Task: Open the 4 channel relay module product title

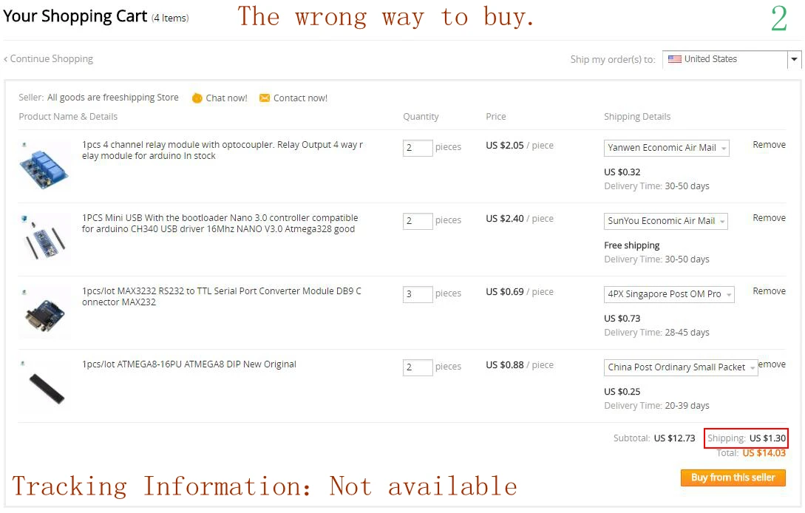Action: coord(223,151)
